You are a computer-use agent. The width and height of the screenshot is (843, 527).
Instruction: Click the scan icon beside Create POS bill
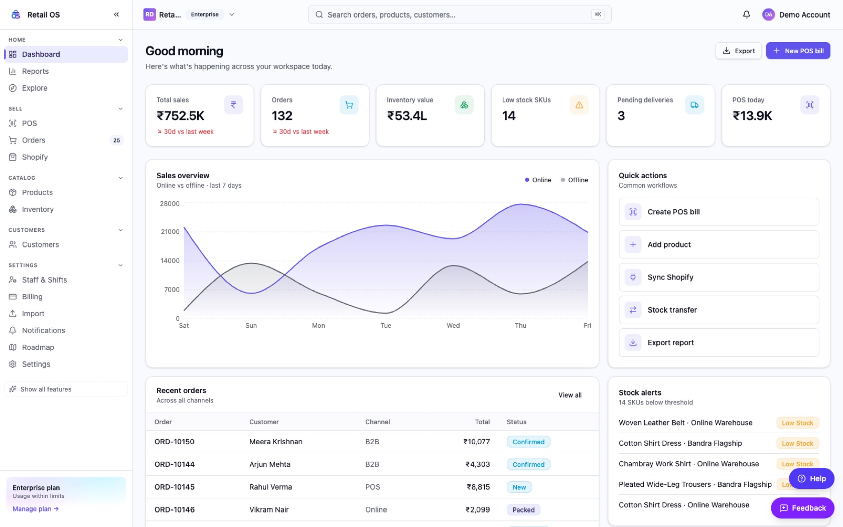point(633,212)
